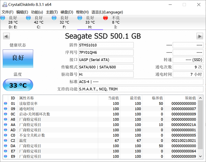Screen dimensions: 206x162
Task: Click the SMART list scrollbar thumb
Action: pos(200,125)
